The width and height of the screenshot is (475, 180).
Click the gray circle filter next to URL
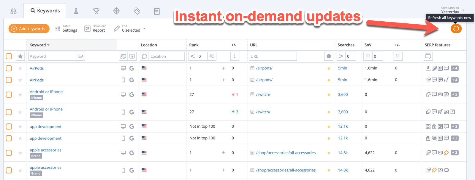pos(329,56)
